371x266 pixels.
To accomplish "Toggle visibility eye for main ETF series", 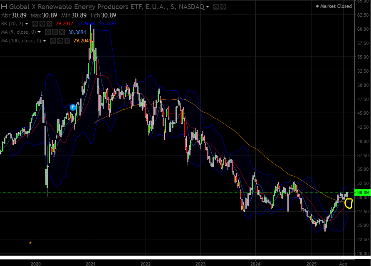I will pyautogui.click(x=216, y=7).
